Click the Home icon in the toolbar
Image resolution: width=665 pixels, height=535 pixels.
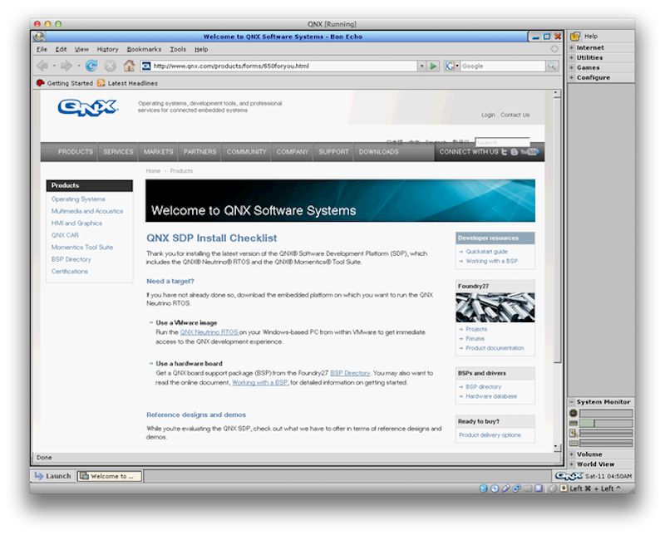coord(129,66)
